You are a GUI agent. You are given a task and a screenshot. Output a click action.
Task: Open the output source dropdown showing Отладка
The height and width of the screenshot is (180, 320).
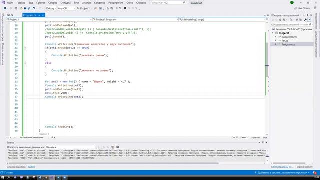[x=70, y=147]
